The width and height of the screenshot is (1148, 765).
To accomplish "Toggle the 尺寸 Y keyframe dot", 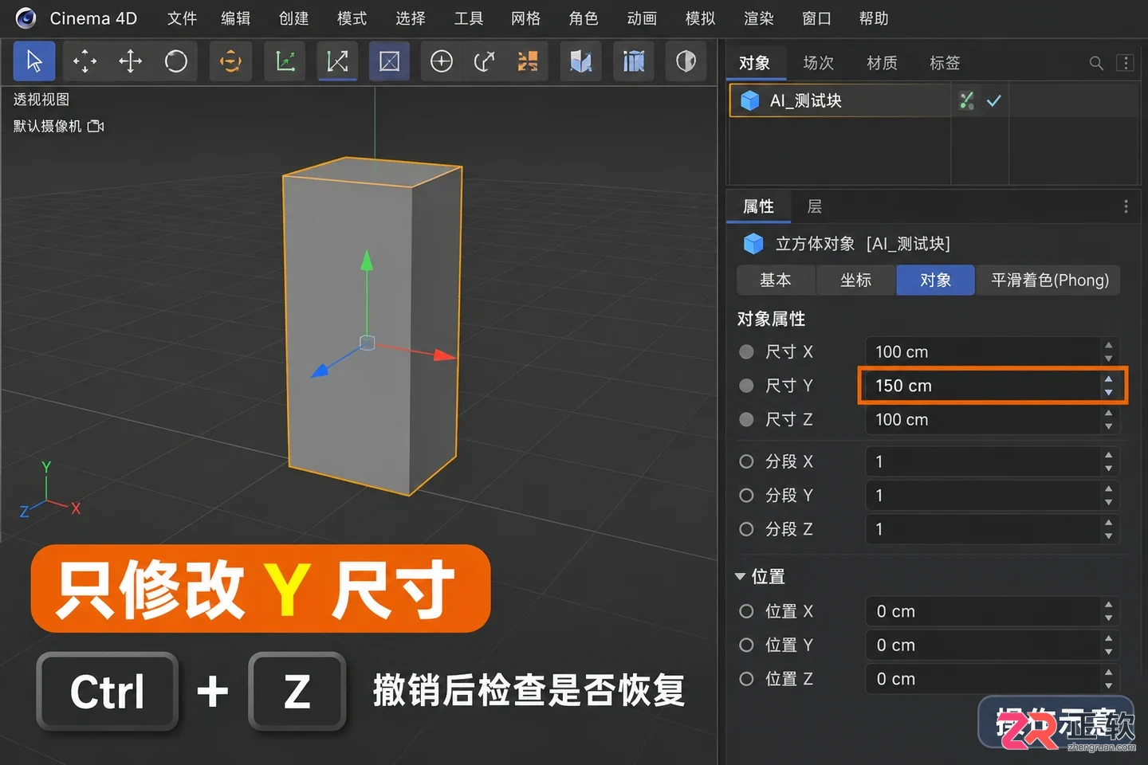I will [x=746, y=386].
